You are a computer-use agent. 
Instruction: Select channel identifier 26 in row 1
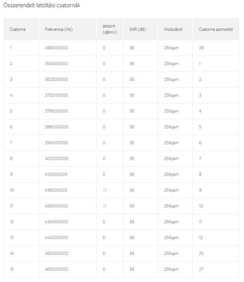201,48
